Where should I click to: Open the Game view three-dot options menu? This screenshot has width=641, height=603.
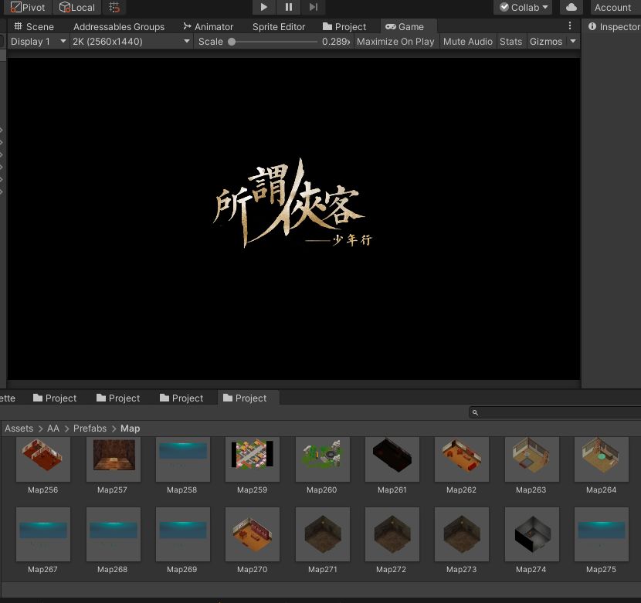[x=570, y=26]
